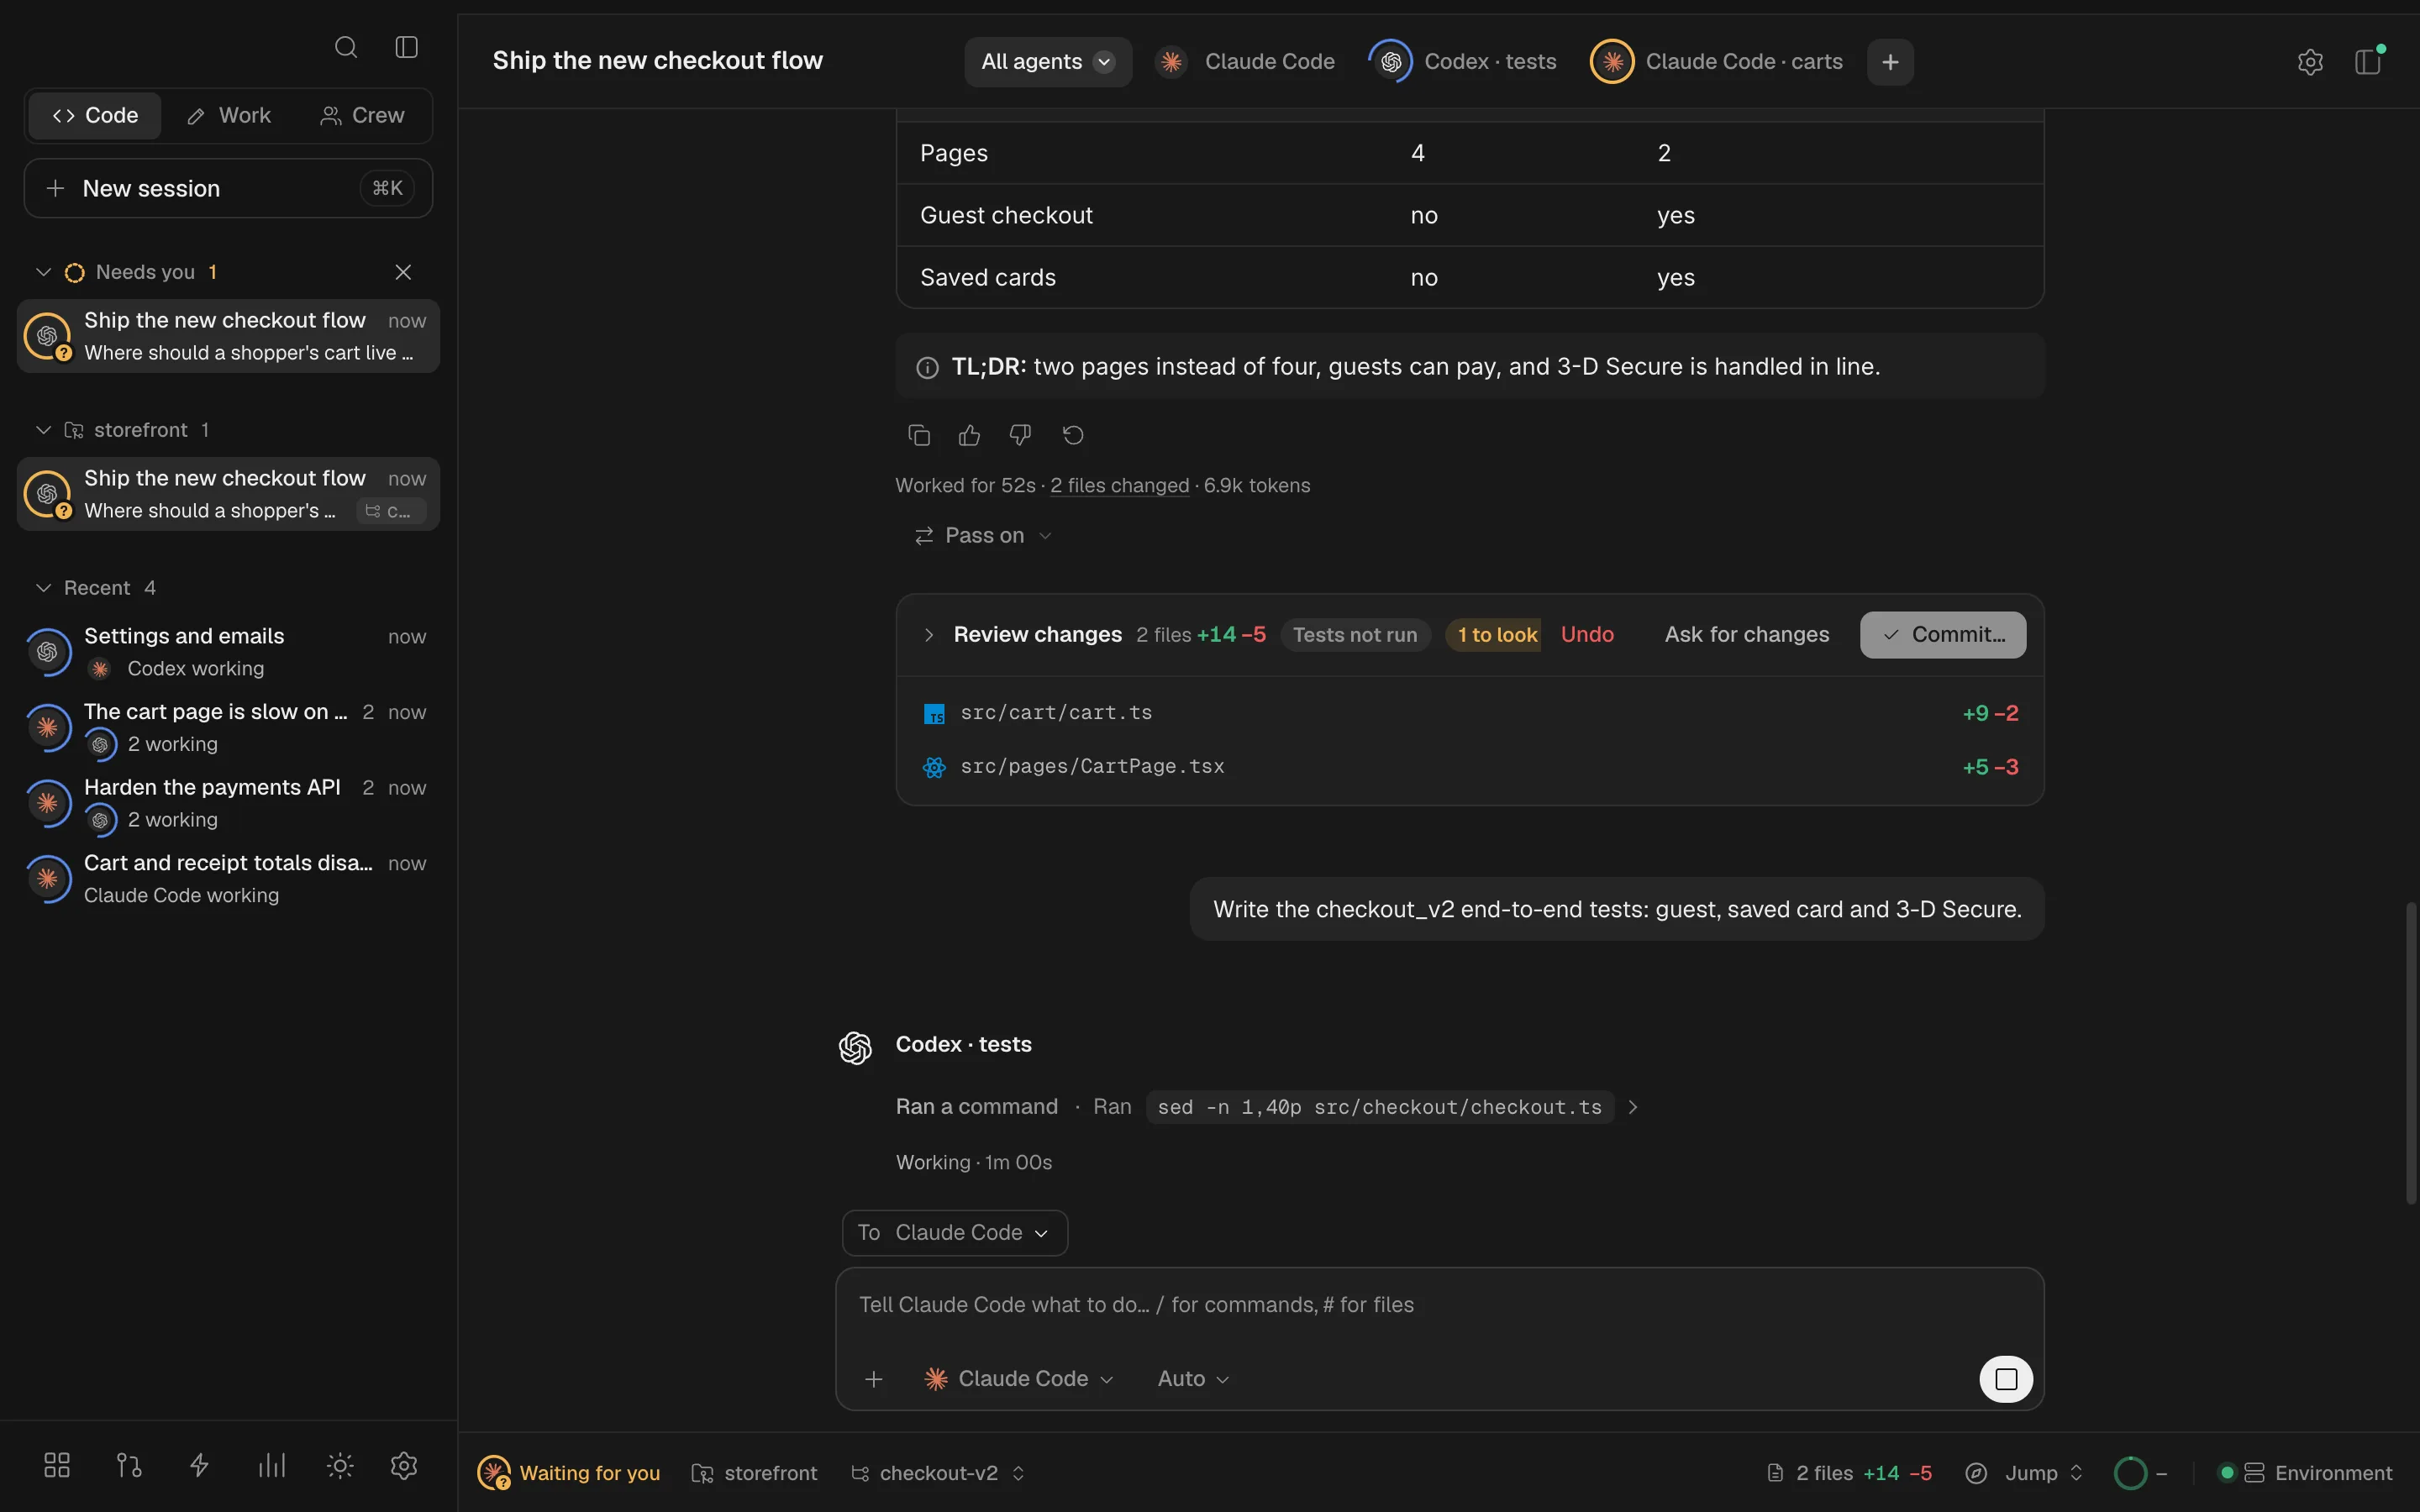Copy the response with copy icon
Screen dimensions: 2420x1512
coord(919,435)
